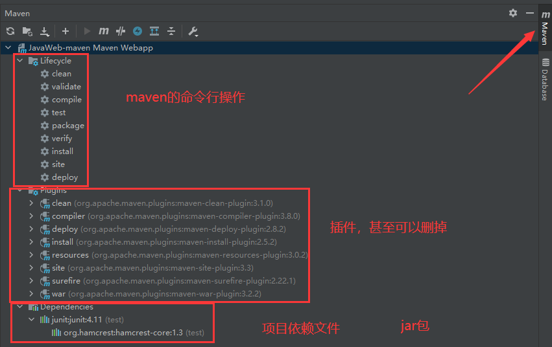552x347 pixels.
Task: Run selected Maven build
Action: 87,31
